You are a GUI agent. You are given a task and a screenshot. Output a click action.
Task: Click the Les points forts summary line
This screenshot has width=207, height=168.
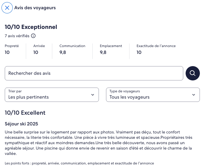click(79, 163)
